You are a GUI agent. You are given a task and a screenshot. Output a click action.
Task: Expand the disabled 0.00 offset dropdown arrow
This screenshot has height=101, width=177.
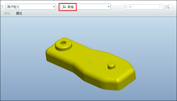[162, 7]
